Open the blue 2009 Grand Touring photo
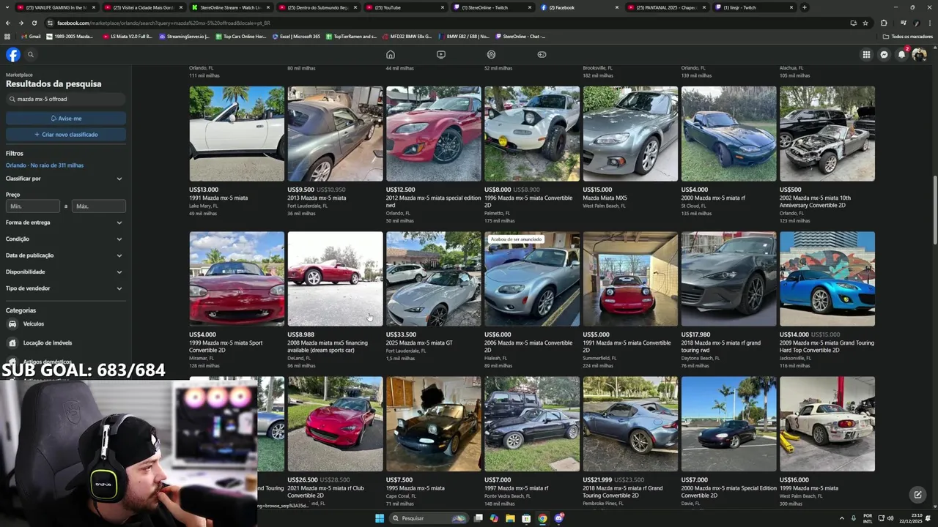The width and height of the screenshot is (938, 527). (x=827, y=279)
